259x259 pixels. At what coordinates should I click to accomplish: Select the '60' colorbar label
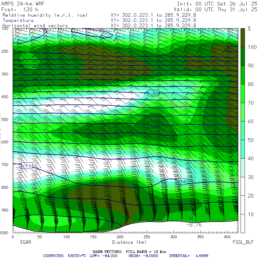coord(251,121)
